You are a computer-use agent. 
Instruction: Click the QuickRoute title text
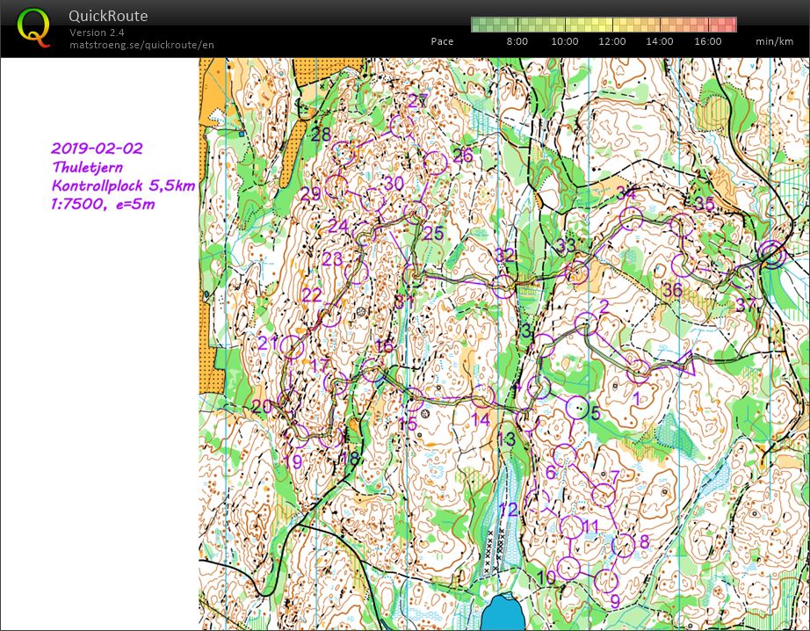pos(108,16)
